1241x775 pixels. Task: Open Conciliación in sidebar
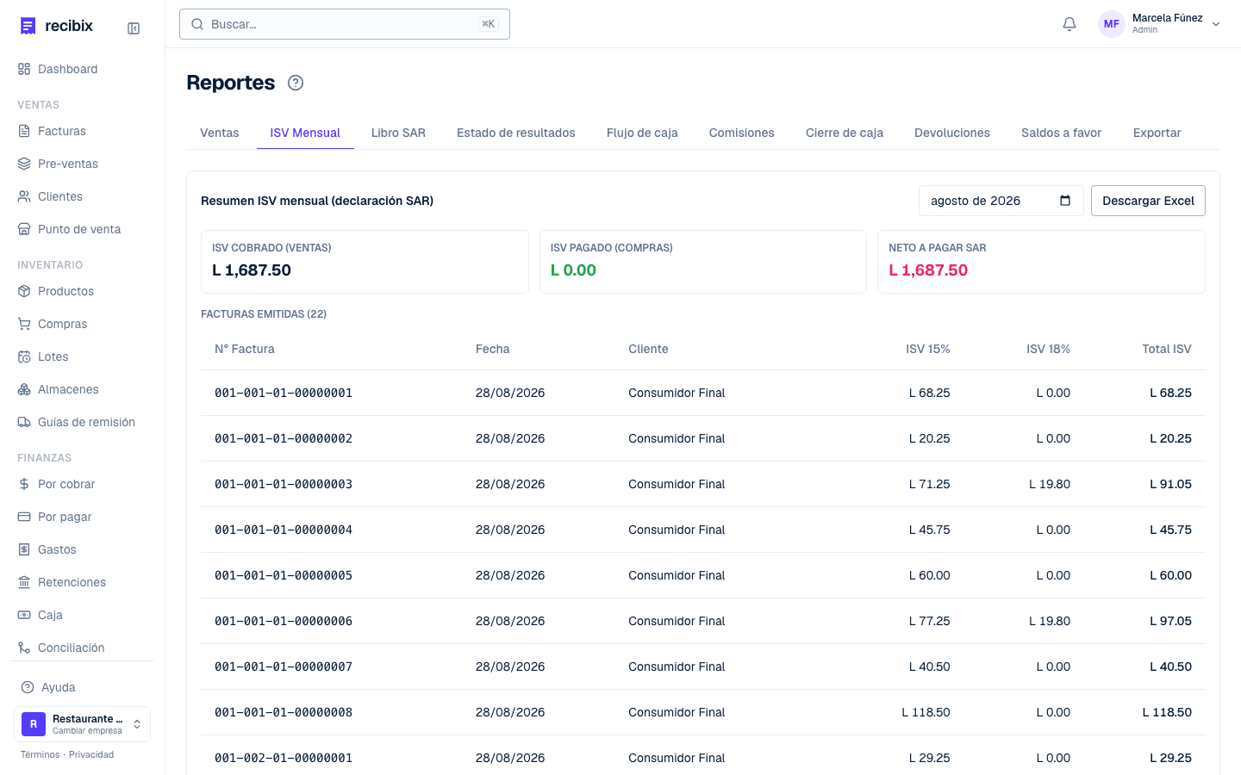[x=82, y=648]
